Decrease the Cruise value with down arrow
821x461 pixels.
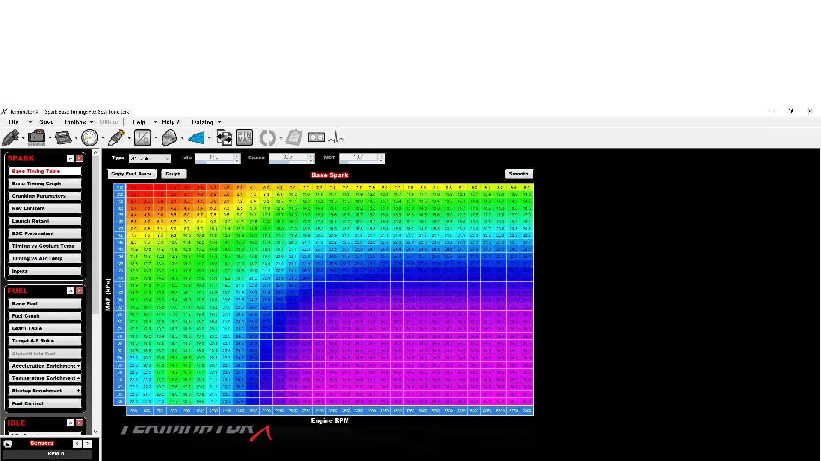tap(311, 161)
